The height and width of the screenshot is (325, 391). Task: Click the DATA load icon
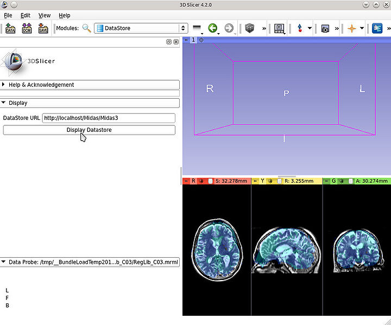[x=10, y=28]
